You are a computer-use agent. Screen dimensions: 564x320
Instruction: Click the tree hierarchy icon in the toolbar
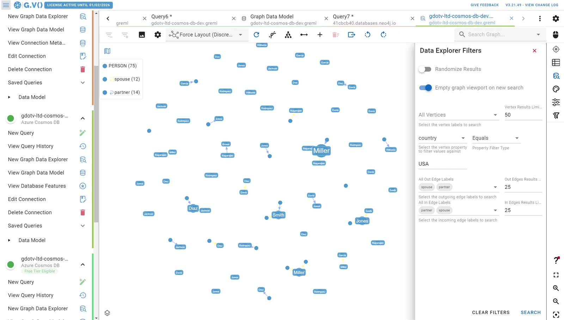click(288, 35)
